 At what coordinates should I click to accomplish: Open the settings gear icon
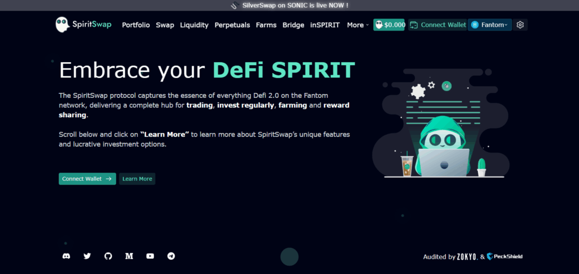coord(520,25)
